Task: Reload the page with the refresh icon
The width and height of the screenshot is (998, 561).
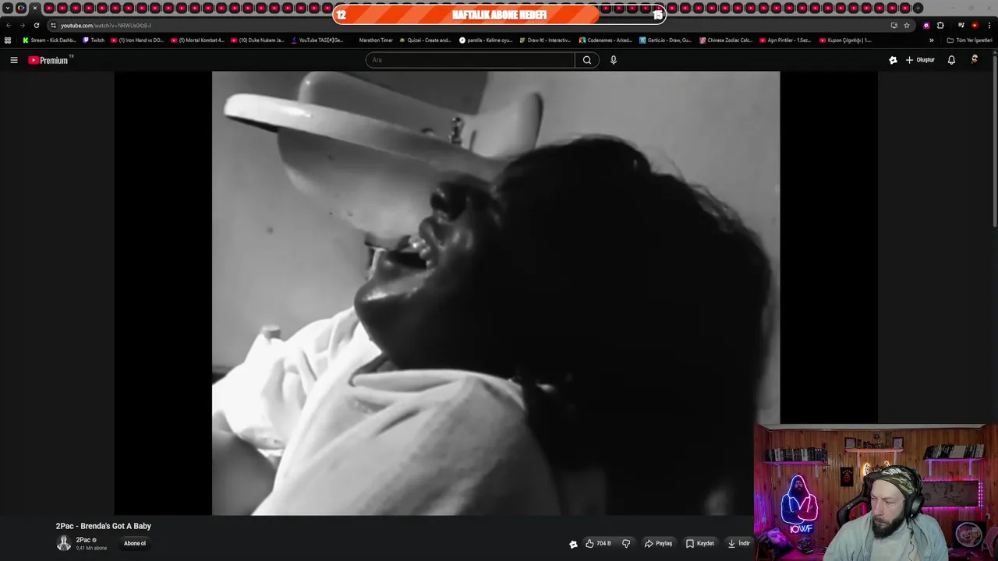Action: 36,26
